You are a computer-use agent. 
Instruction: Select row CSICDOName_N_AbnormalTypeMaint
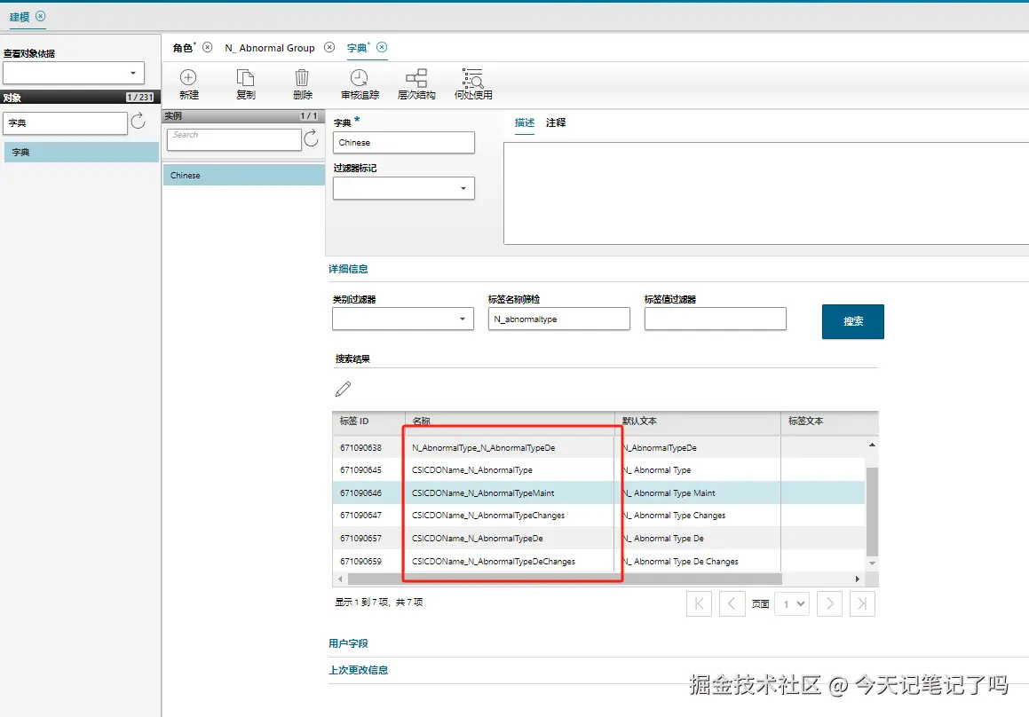coord(598,492)
